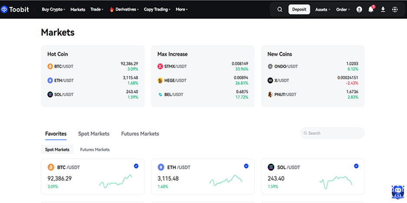
Task: Click the Toobit logo
Action: click(15, 9)
